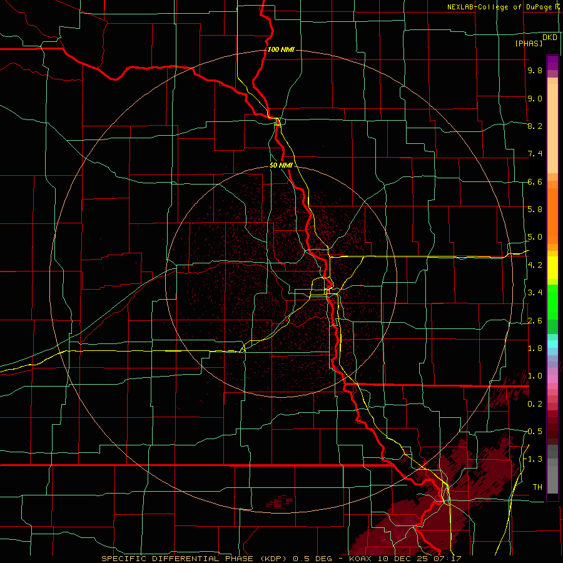Click the 9.8 value on the color scale
This screenshot has height=563, width=563.
(535, 71)
